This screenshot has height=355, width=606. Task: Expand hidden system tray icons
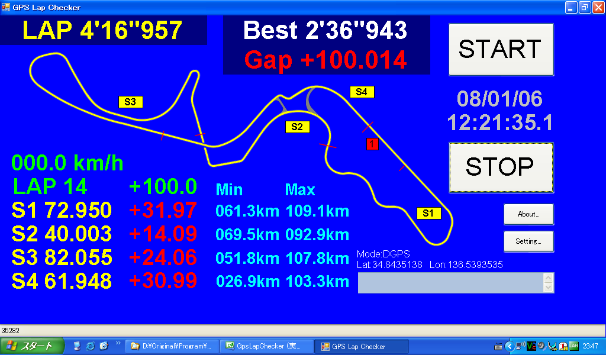point(508,347)
